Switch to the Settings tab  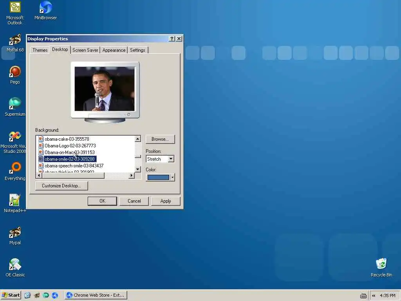click(x=137, y=50)
